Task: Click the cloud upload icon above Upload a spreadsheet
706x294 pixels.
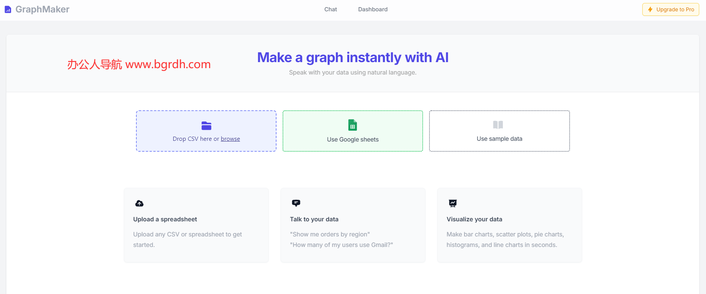Action: pos(139,203)
